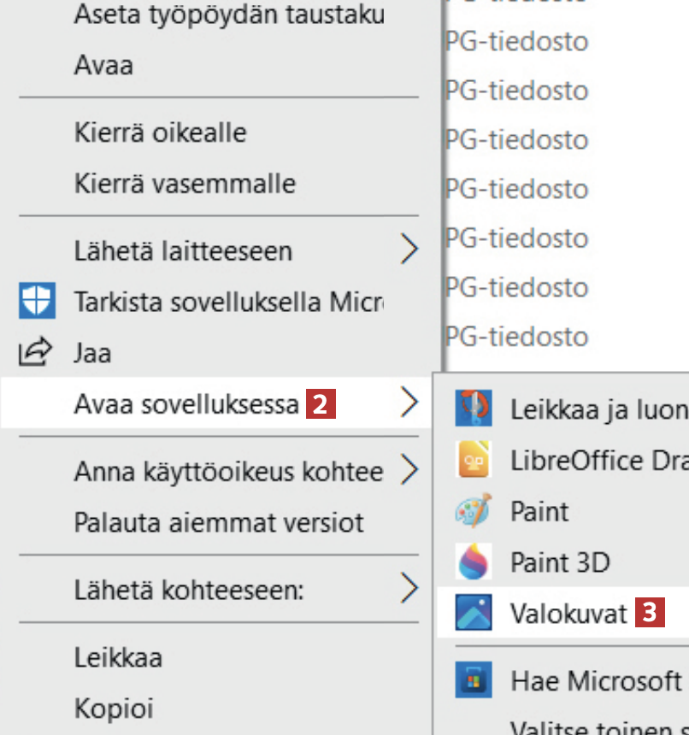Click the Paint palette icon
689x735 pixels.
tap(472, 511)
